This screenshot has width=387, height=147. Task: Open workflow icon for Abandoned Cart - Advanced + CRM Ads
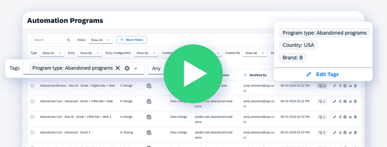click(x=340, y=101)
